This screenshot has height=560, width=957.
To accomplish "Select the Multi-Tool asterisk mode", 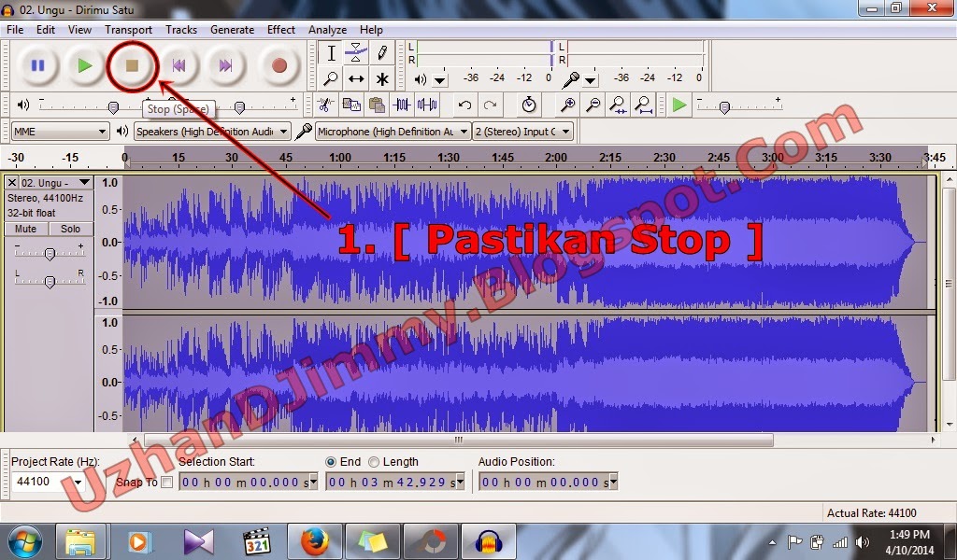I will [x=382, y=78].
